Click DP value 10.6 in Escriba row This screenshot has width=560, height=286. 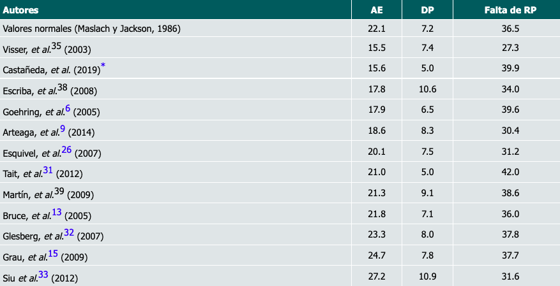(x=428, y=90)
